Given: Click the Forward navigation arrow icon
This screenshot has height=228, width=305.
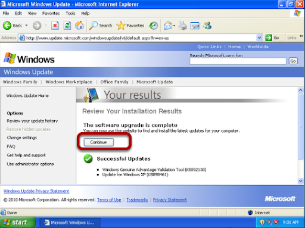Looking at the screenshot, I should click(x=37, y=26).
